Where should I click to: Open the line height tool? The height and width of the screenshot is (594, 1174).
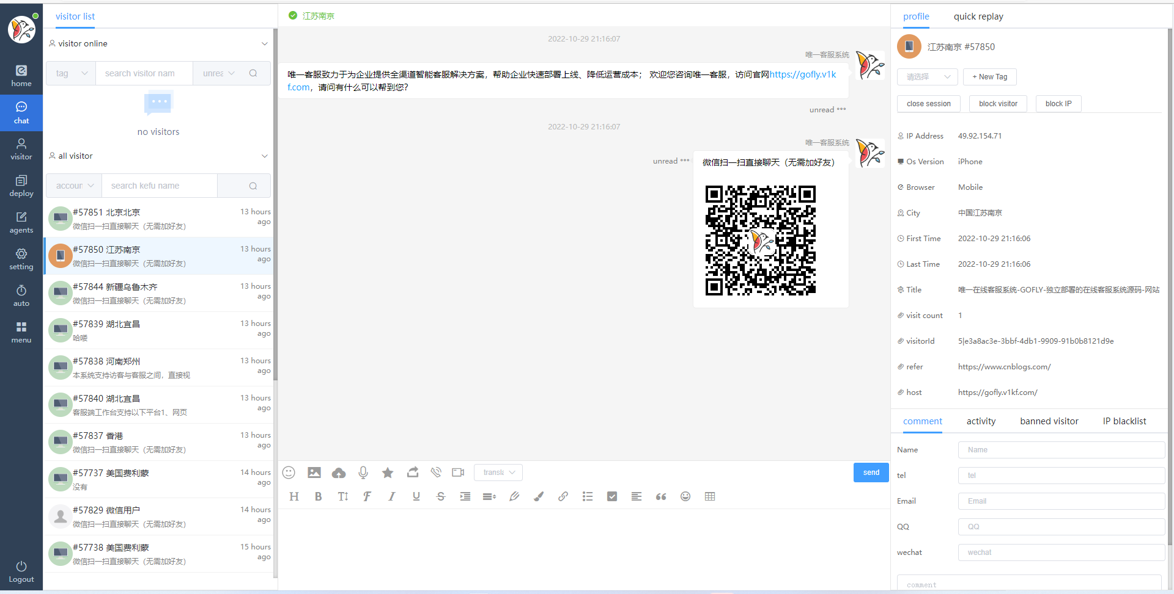tap(489, 496)
